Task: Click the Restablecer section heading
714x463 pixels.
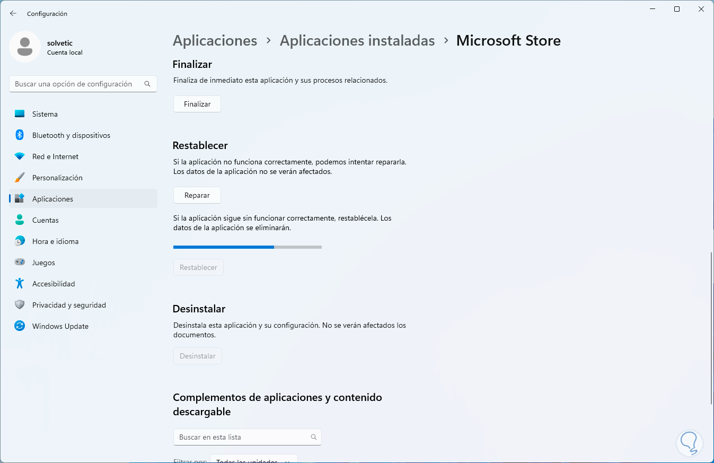Action: [x=200, y=145]
